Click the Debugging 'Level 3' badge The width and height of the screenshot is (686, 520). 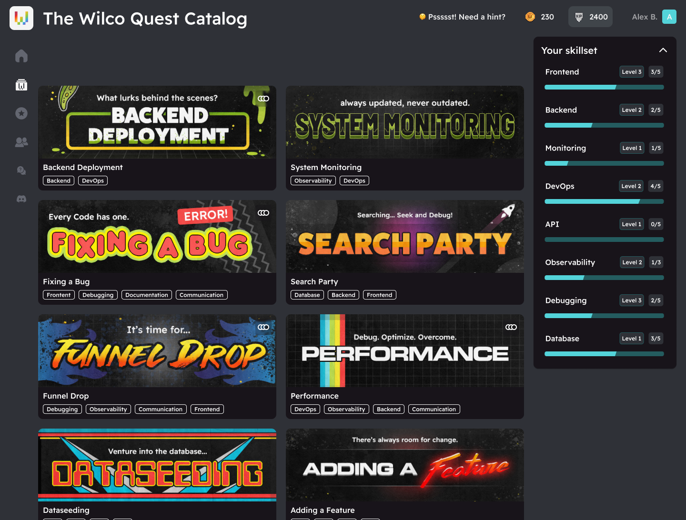[x=632, y=300]
